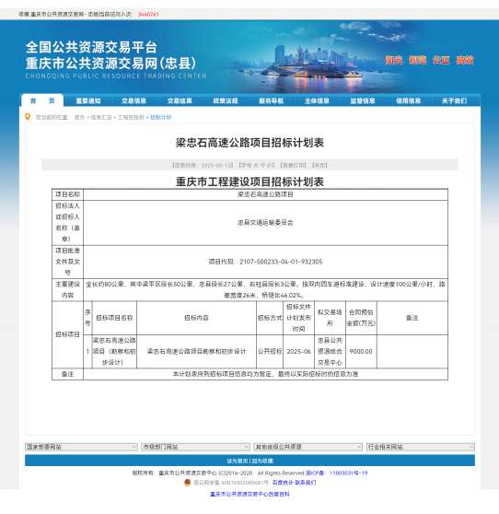
Task: Click the 招标计划 breadcrumb link
Action: coord(160,117)
